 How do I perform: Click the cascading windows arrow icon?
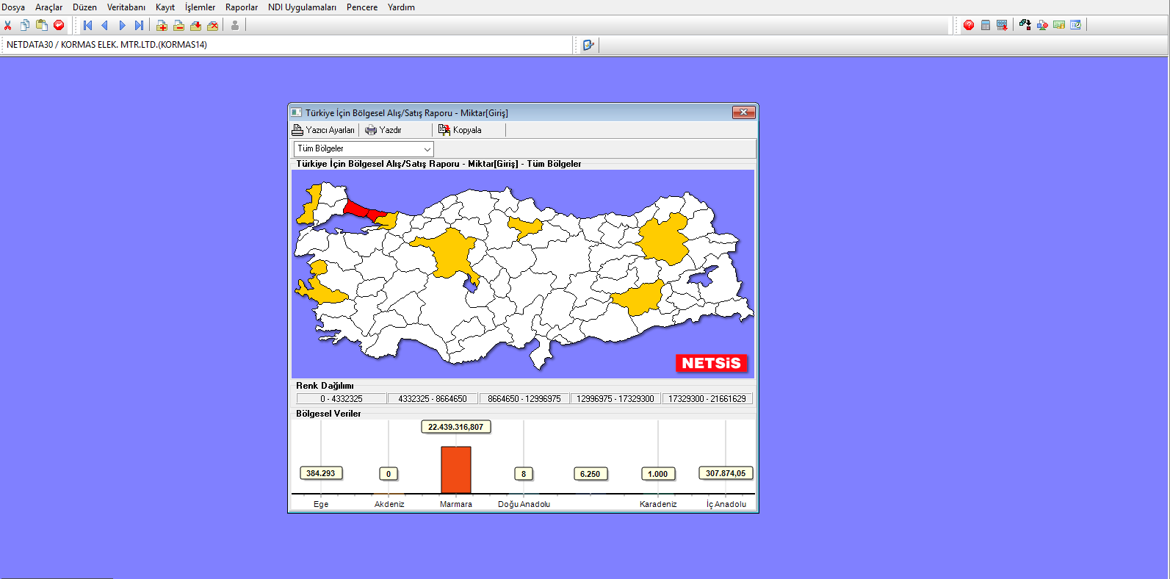(x=1025, y=25)
